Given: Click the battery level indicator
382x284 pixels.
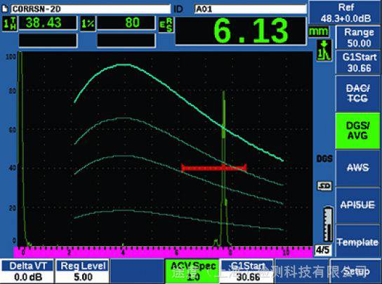Looking at the screenshot, I should (x=328, y=224).
